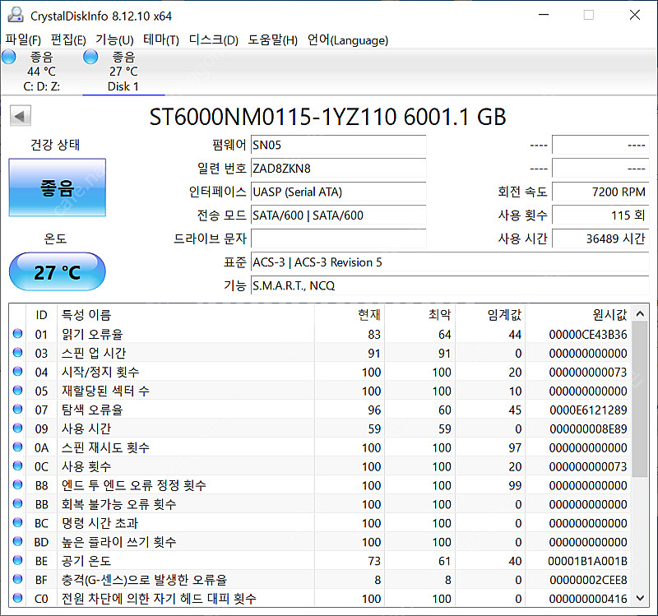
Task: Click the blue status circle for Disk 1
Action: click(90, 57)
